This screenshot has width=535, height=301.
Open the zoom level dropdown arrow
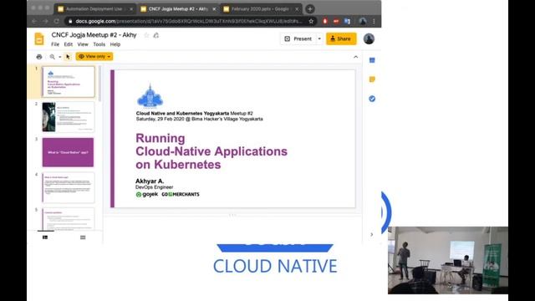point(60,57)
